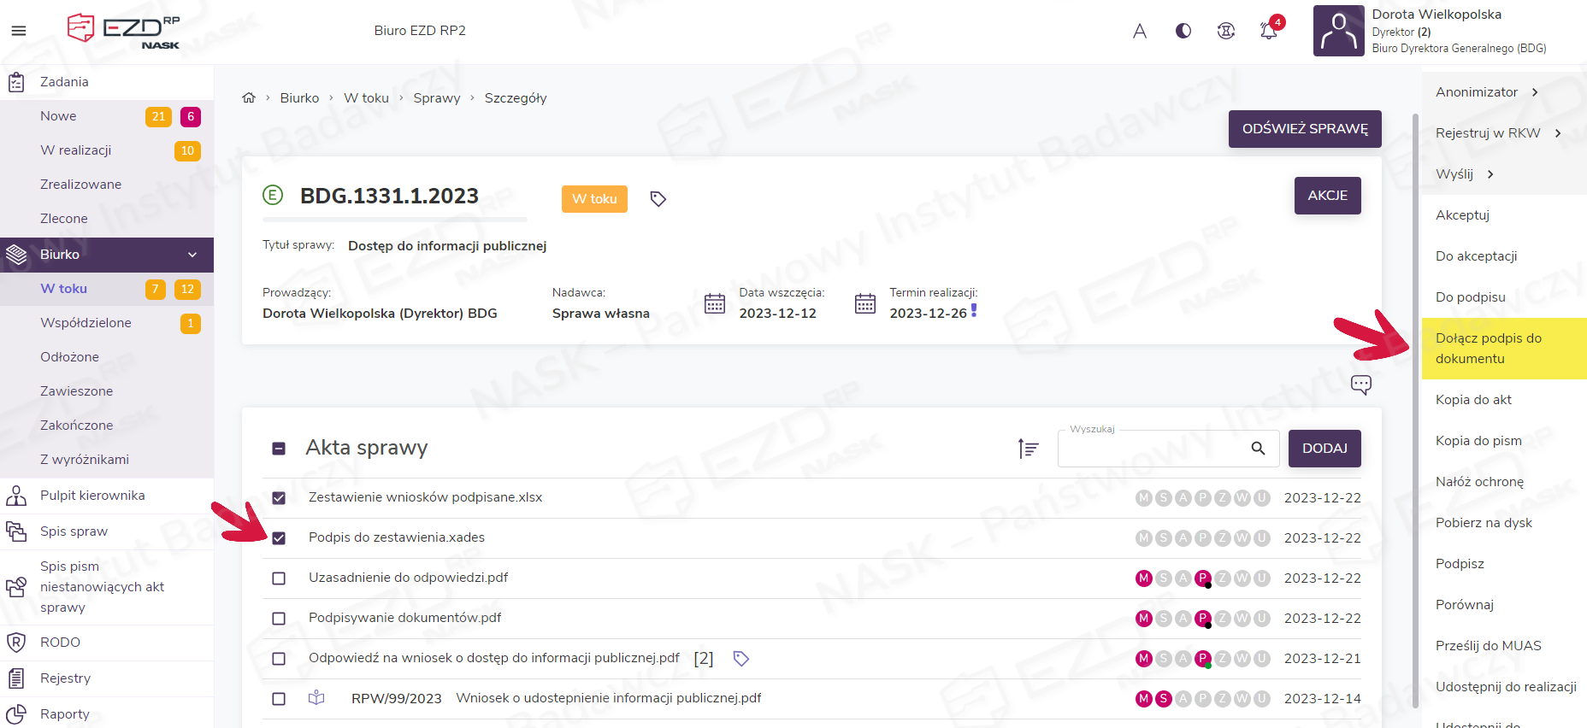Open the hamburger navigation menu
The width and height of the screenshot is (1587, 728).
click(18, 31)
